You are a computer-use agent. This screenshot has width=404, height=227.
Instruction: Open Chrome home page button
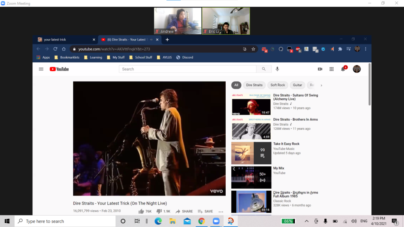(64, 49)
